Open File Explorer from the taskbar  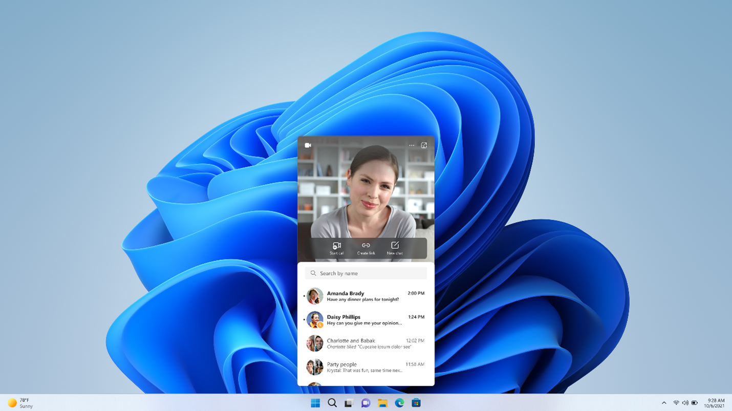click(x=383, y=403)
